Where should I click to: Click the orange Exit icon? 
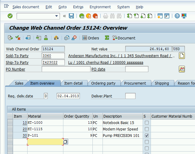point(88,16)
